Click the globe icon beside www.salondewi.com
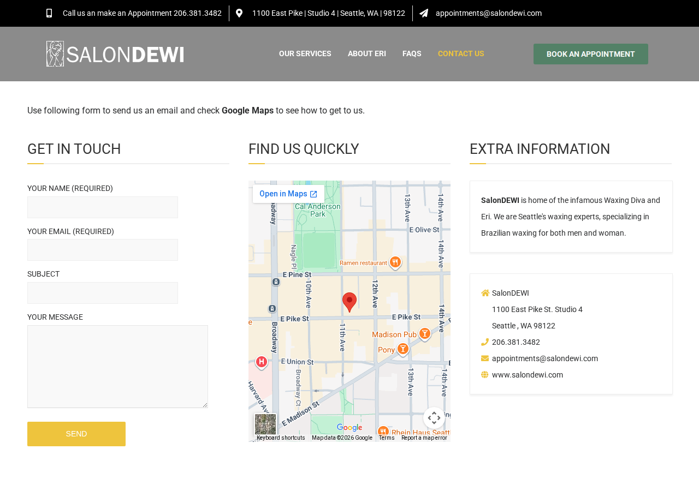This screenshot has height=491, width=699. [485, 375]
